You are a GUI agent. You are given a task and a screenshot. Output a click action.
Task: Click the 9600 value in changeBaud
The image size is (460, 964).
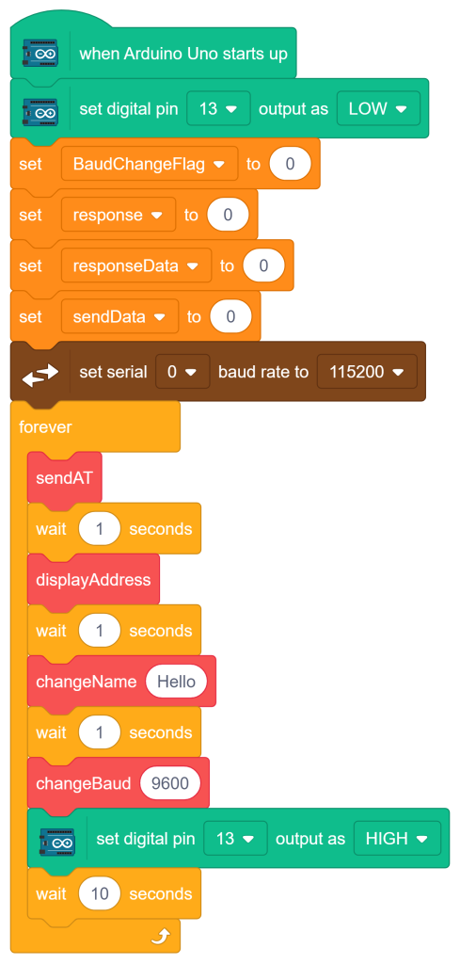point(170,783)
